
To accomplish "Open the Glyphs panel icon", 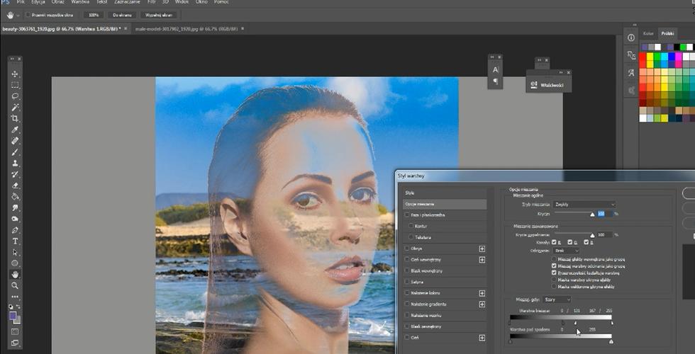I will point(631,73).
